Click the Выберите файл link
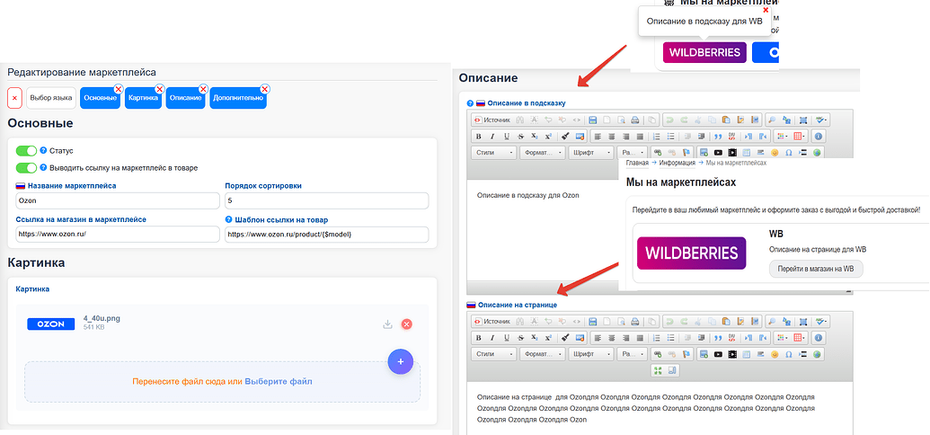The height and width of the screenshot is (435, 930). click(279, 381)
